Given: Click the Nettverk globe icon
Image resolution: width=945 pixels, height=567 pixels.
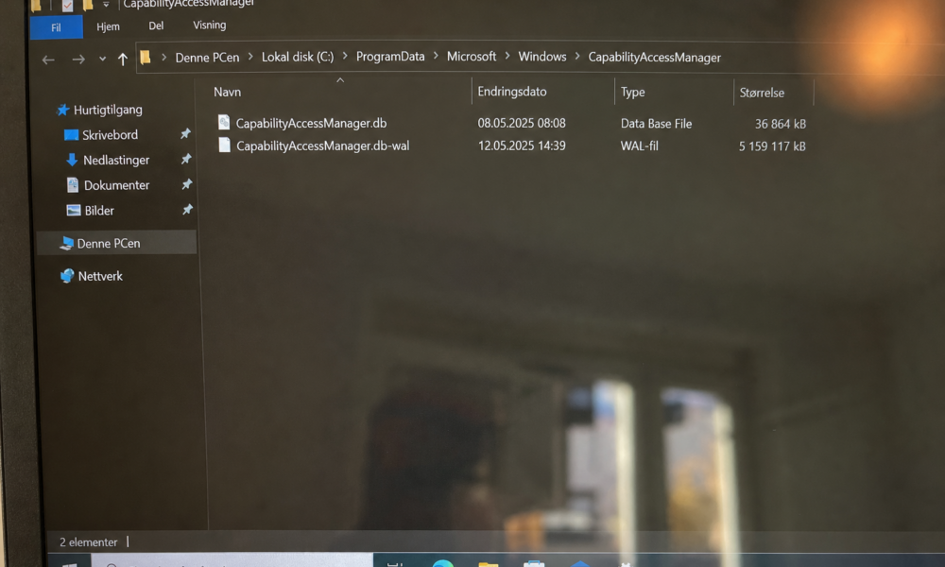Looking at the screenshot, I should 67,276.
